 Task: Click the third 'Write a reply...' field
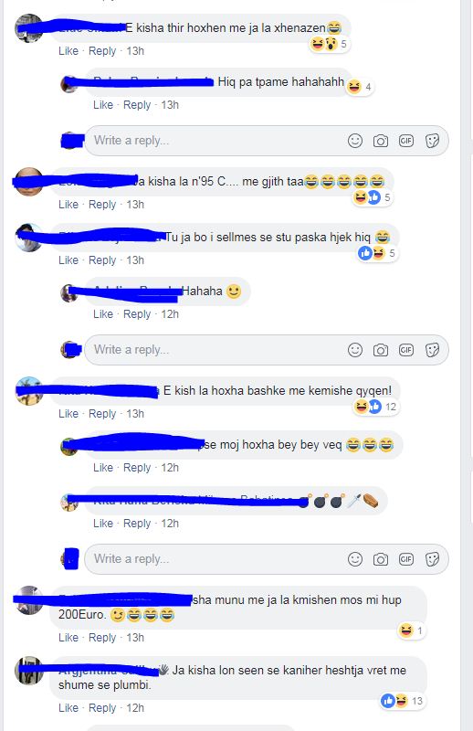267,559
